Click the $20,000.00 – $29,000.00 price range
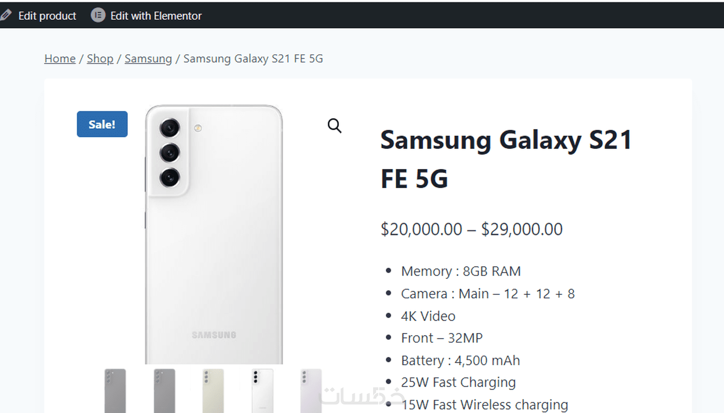The width and height of the screenshot is (724, 413). 471,229
